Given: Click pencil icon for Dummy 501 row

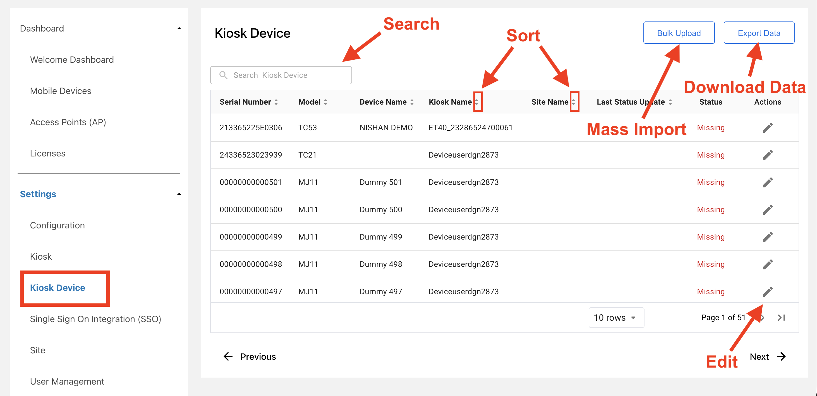Looking at the screenshot, I should point(767,182).
